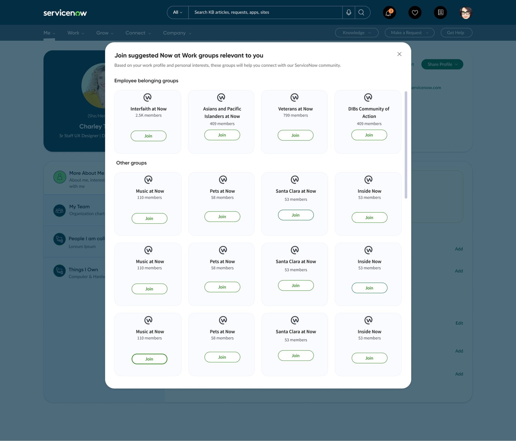Click 'Other groups' heading
This screenshot has width=516, height=441.
click(x=131, y=163)
